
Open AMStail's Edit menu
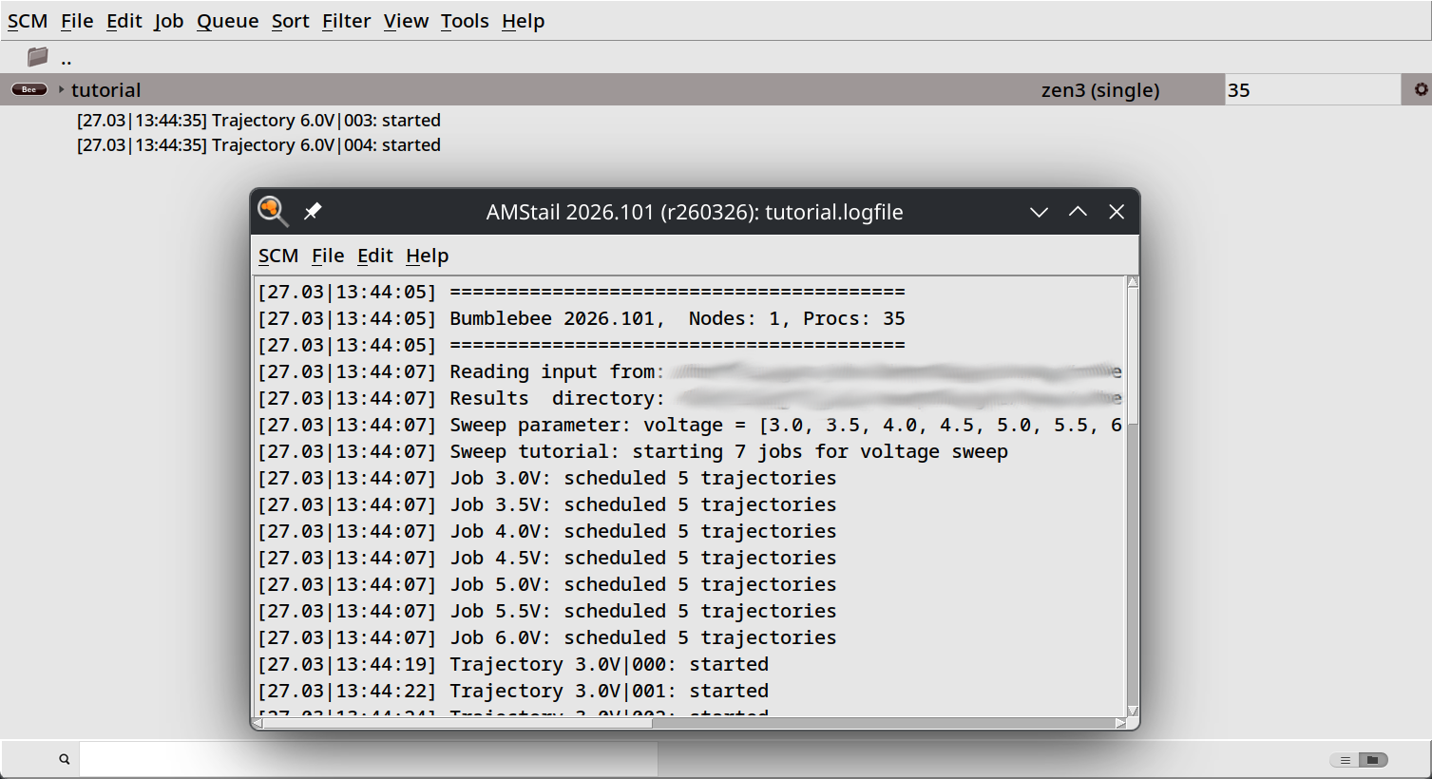point(374,256)
